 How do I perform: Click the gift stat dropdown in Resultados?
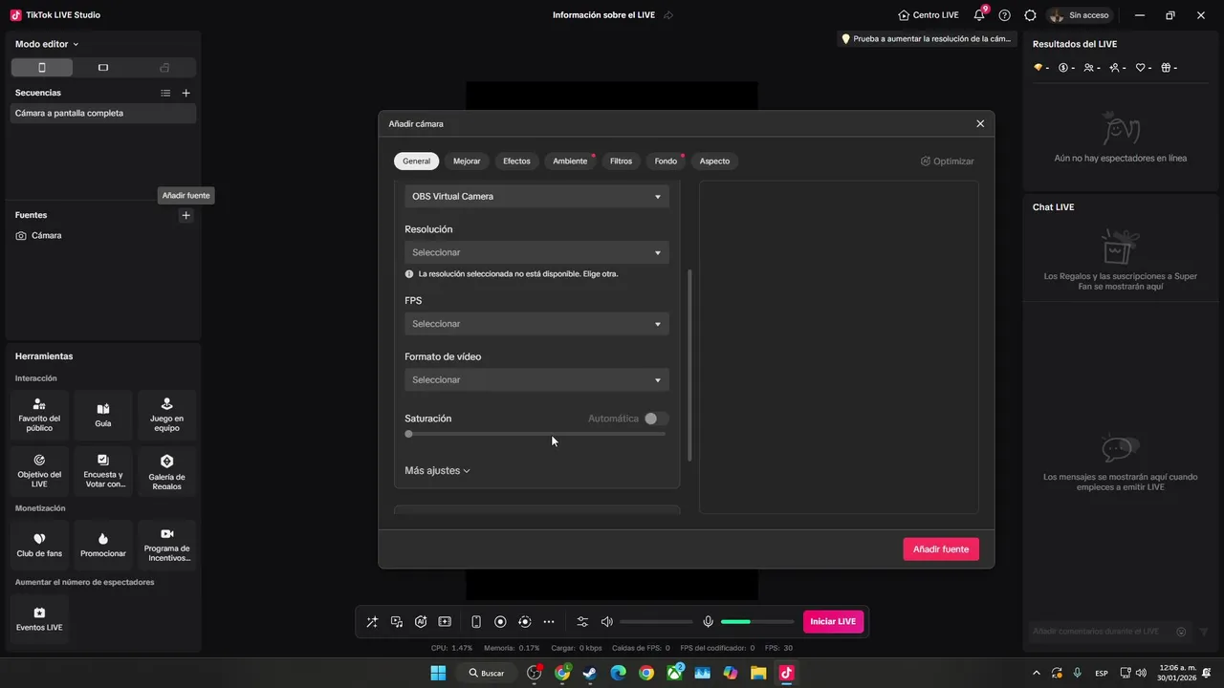click(x=1169, y=68)
